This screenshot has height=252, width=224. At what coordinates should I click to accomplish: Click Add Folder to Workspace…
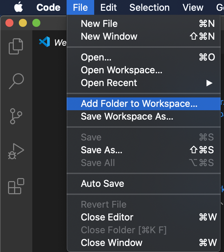(x=144, y=104)
